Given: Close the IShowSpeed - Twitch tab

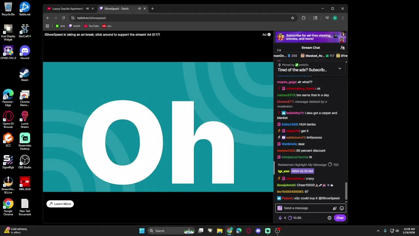Looking at the screenshot, I should [x=145, y=9].
